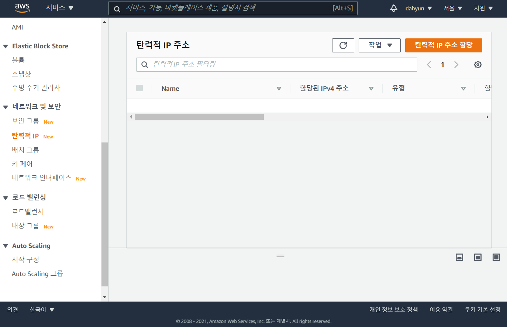Viewport: 507px width, 327px height.
Task: Open 네트워크 인터페이스 in the sidebar
Action: click(41, 178)
